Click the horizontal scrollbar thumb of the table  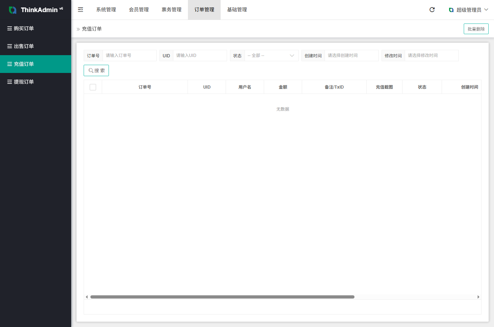[x=222, y=297]
